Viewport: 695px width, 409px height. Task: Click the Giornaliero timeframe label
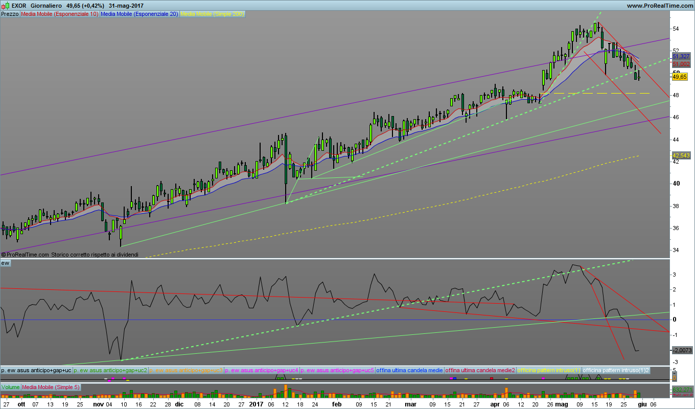coord(47,6)
